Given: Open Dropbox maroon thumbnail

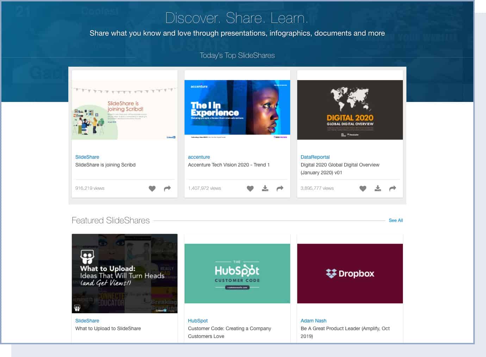Looking at the screenshot, I should (x=350, y=273).
